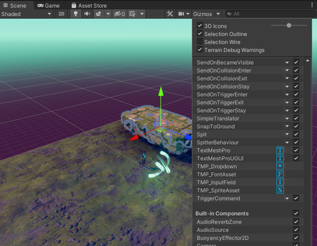
Task: Toggle skybox and effects icon
Action: pyautogui.click(x=98, y=14)
